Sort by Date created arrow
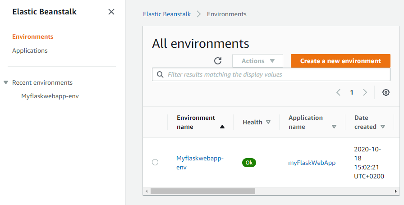The width and height of the screenshot is (404, 205). click(x=383, y=127)
